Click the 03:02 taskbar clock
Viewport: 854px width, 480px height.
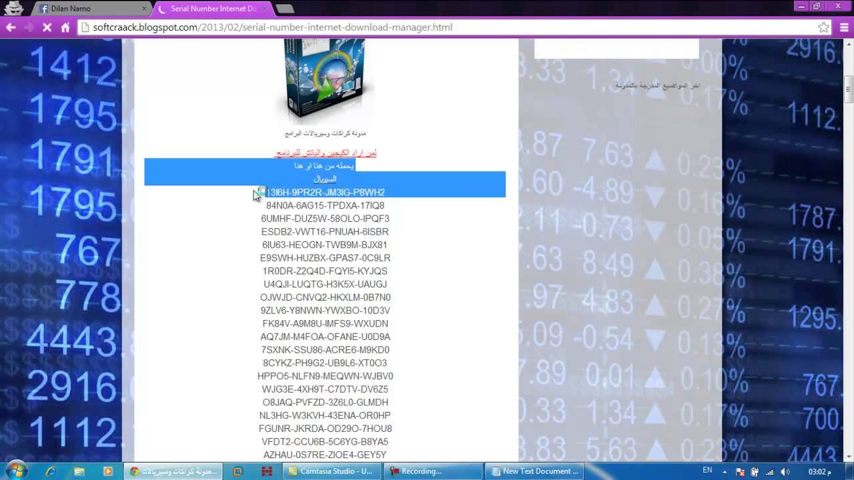[x=819, y=471]
